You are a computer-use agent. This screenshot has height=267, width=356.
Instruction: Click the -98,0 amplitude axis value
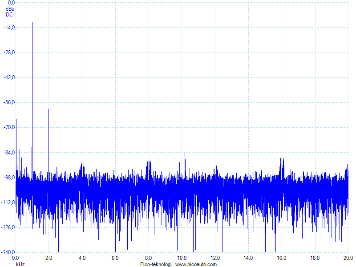pos(9,177)
